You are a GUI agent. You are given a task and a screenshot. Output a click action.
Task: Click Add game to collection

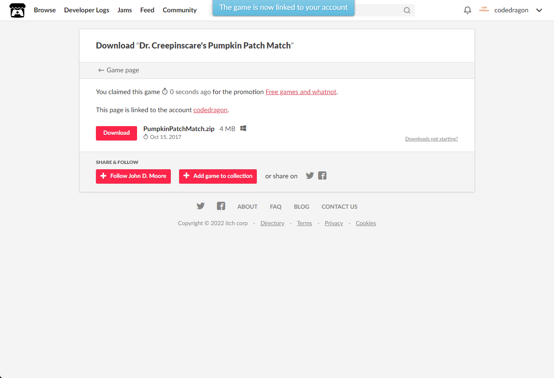point(218,176)
